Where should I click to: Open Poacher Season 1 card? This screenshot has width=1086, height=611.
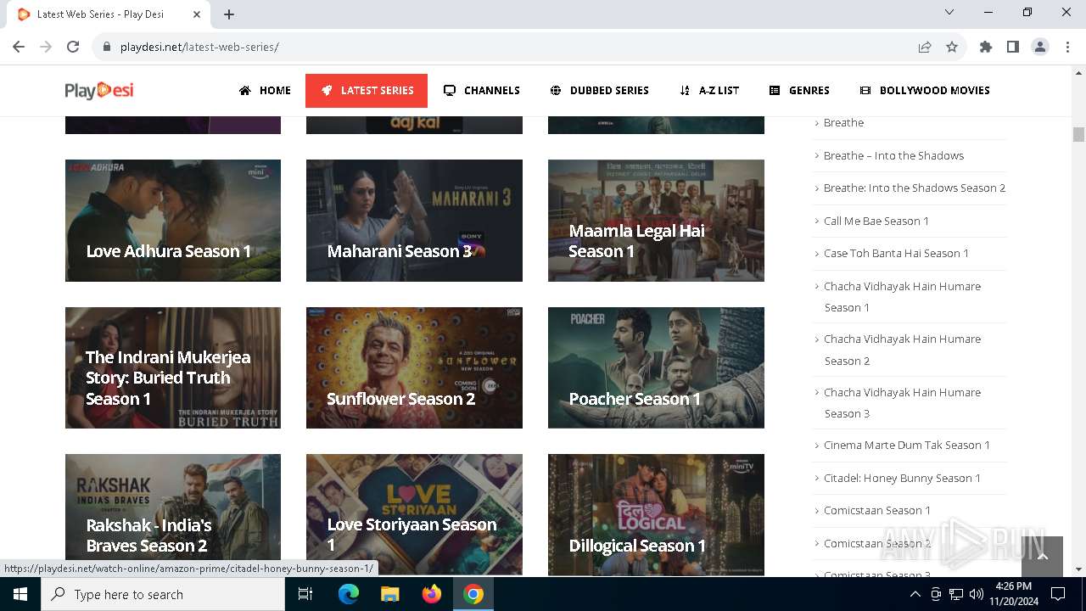coord(656,367)
